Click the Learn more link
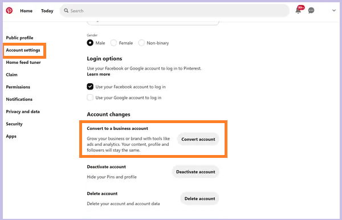The width and height of the screenshot is (342, 220). (x=99, y=74)
